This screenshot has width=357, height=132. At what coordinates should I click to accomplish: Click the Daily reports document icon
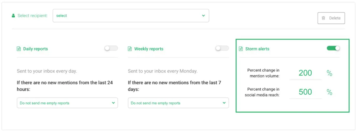click(x=19, y=49)
